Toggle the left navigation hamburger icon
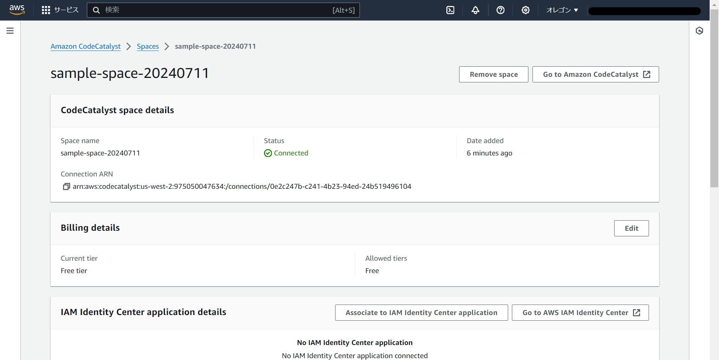This screenshot has height=360, width=719. coord(10,31)
